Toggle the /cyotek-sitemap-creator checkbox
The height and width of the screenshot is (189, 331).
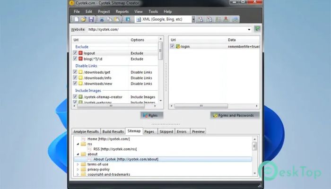coord(75,96)
